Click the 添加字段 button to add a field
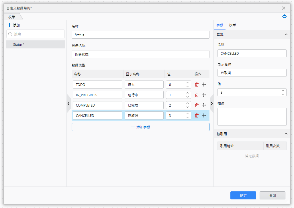This screenshot has height=208, width=294. [140, 127]
